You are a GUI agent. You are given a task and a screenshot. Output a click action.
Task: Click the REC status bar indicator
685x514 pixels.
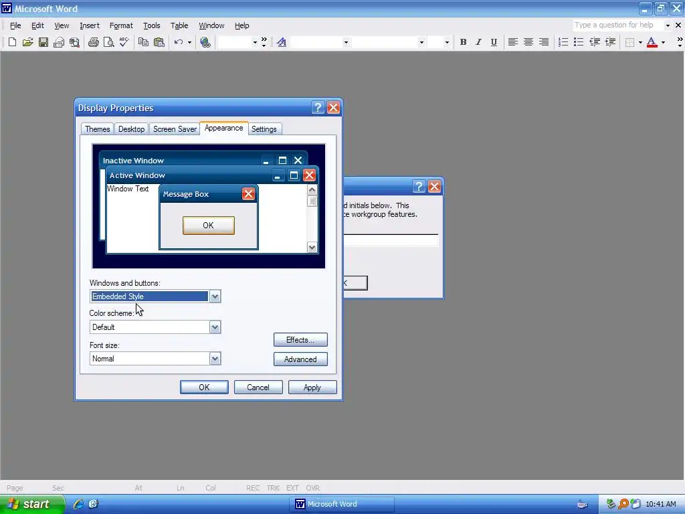[x=253, y=488]
